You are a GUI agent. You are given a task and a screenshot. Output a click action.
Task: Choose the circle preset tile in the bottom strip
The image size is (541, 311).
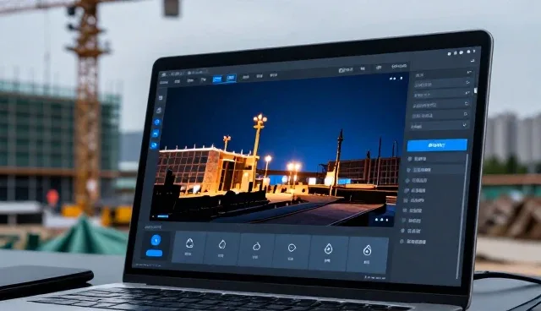click(x=292, y=252)
